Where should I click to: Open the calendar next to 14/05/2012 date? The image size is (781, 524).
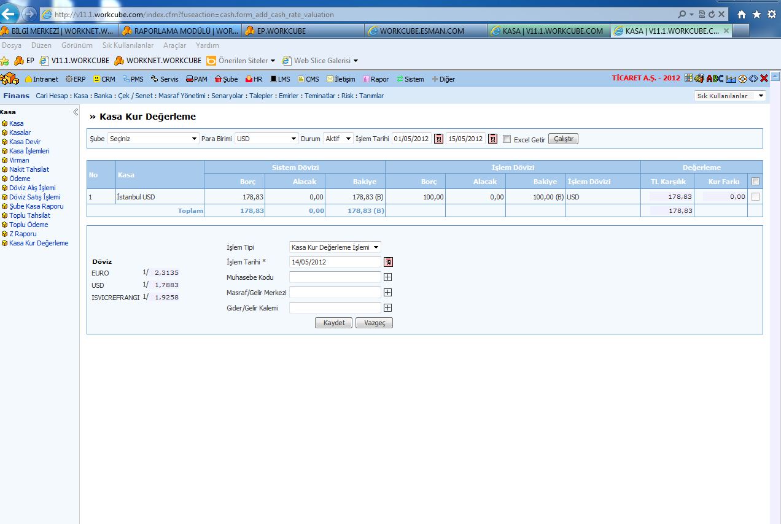point(387,262)
